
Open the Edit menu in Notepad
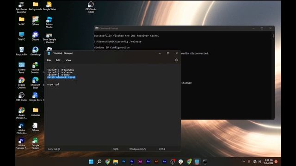tap(58, 60)
